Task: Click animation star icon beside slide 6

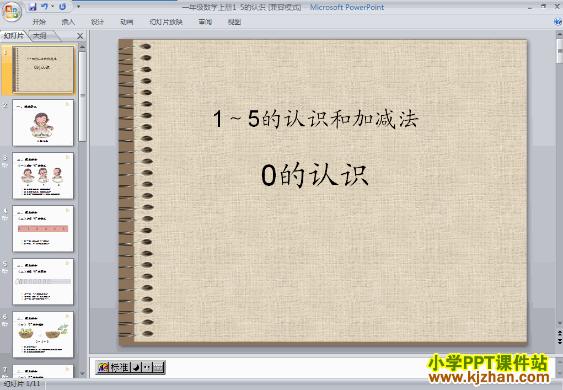Action: coord(5,324)
